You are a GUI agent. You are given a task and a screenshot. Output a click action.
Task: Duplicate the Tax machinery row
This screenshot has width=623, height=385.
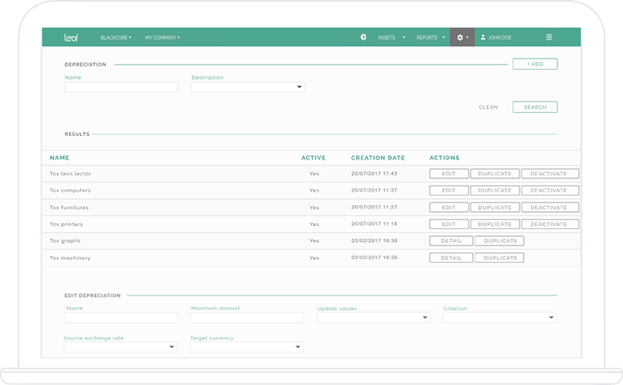coord(500,258)
